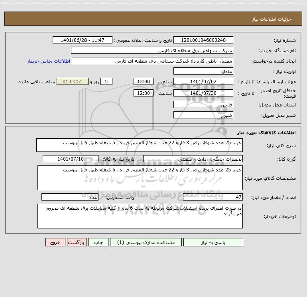The image size is (307, 297).
Task: Click the شهر محل تحویل label
Action: click(278, 115)
